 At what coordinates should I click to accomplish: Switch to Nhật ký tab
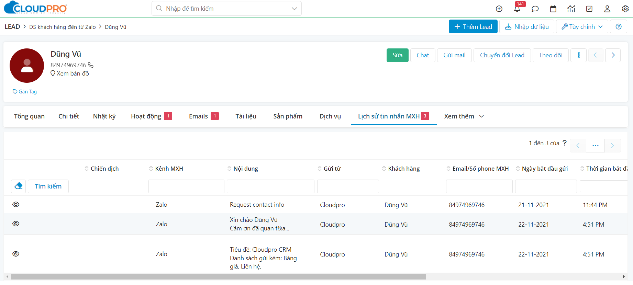click(104, 116)
